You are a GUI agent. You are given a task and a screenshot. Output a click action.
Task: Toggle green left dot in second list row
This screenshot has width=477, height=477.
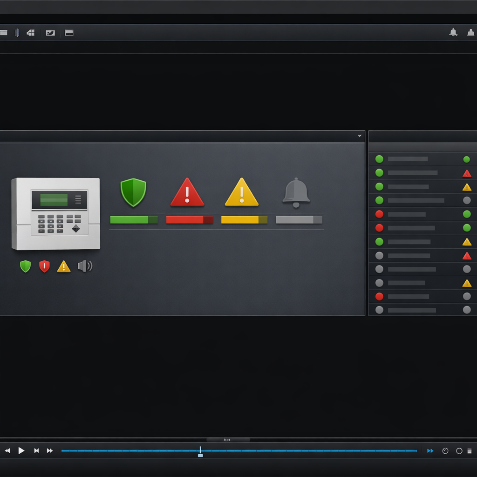pos(379,173)
